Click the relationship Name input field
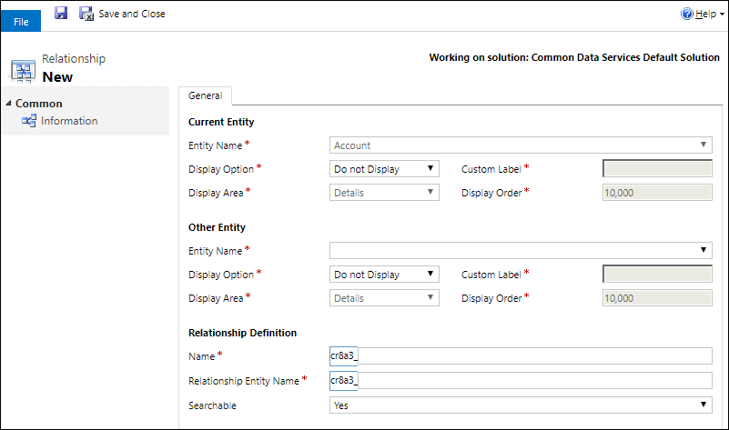This screenshot has height=430, width=729. [x=520, y=356]
